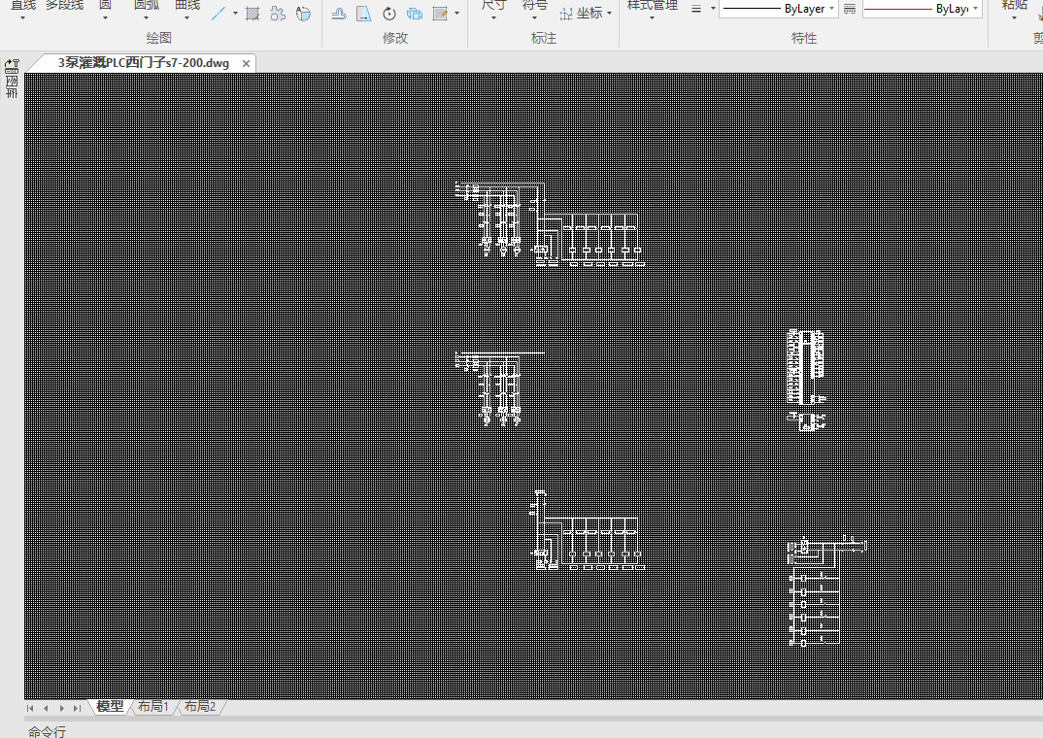Click the lineweight three-bars icon
Image resolution: width=1043 pixels, height=738 pixels.
(696, 9)
